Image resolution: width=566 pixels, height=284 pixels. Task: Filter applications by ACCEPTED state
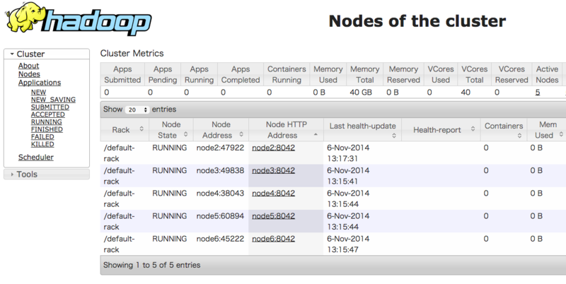click(x=48, y=114)
